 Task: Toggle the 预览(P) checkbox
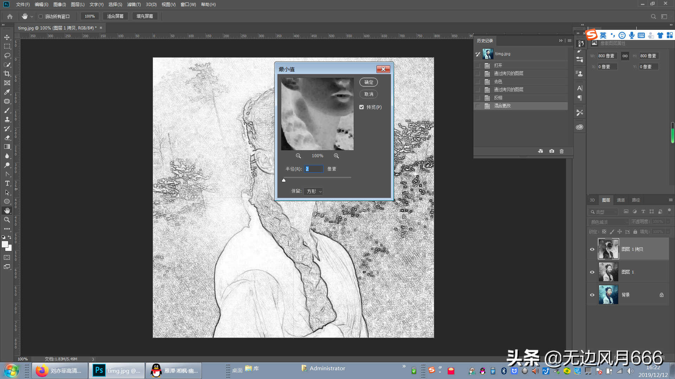361,107
